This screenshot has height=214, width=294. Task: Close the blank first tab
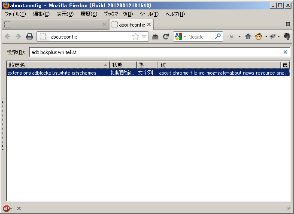point(104,24)
